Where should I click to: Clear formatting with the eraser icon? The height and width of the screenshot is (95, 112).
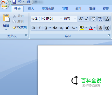point(93,19)
